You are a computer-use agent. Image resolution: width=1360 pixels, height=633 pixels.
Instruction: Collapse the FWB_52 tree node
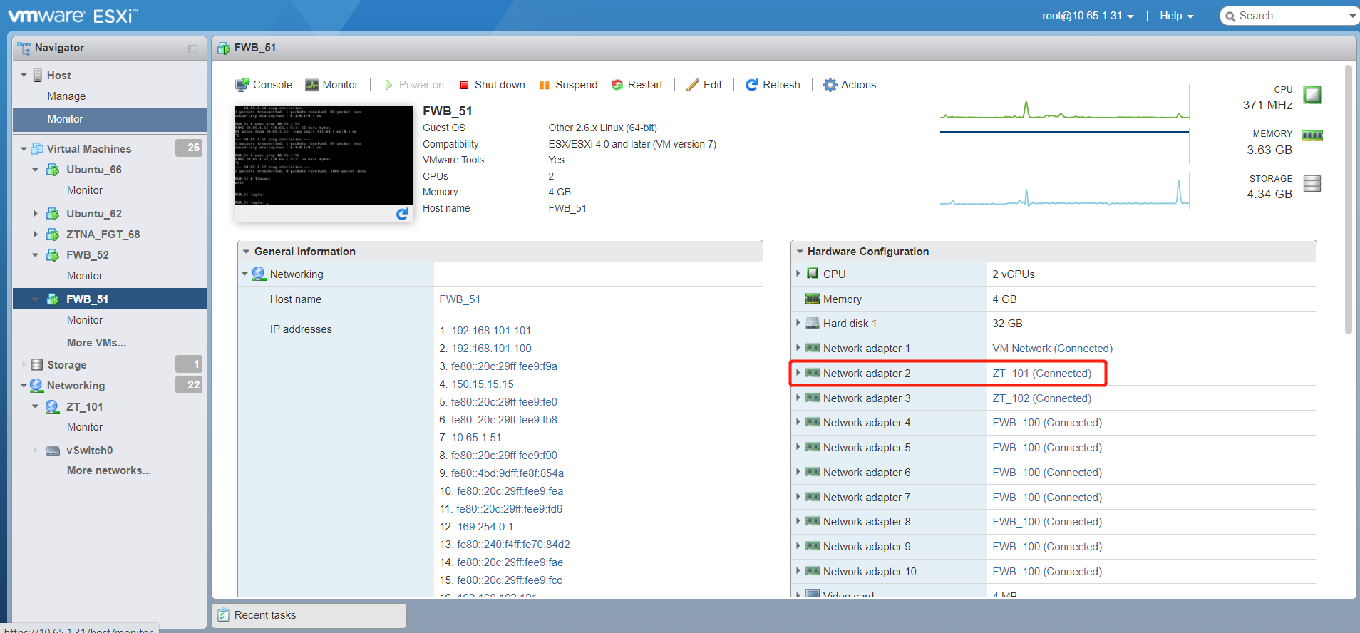tap(36, 255)
